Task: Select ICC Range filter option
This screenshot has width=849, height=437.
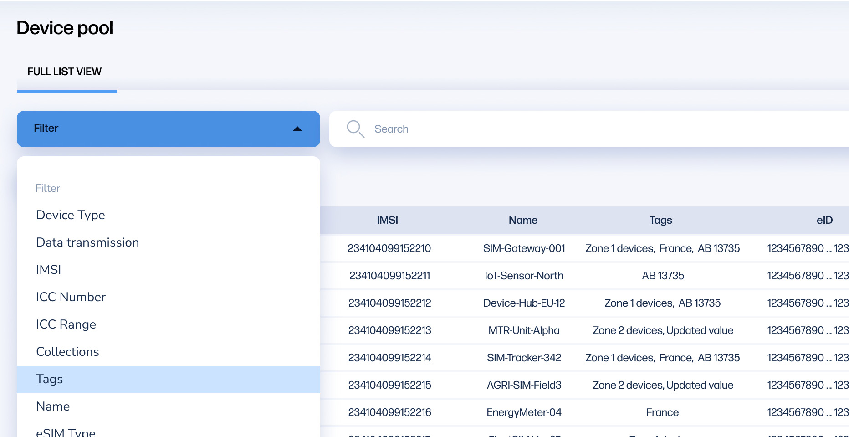Action: coord(66,324)
